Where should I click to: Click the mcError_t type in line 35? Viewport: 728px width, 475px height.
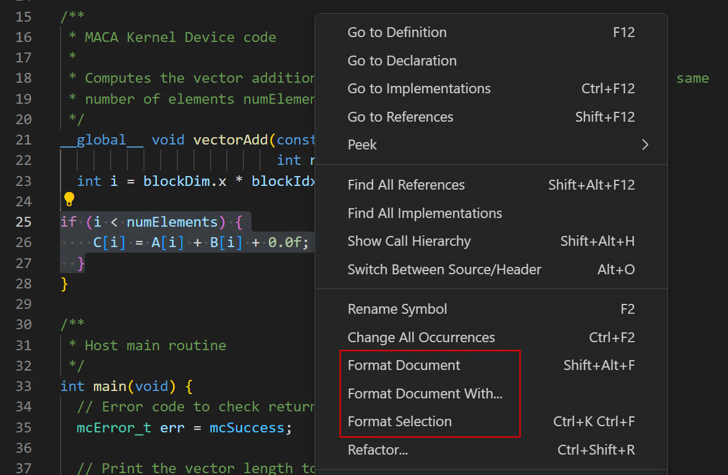[x=114, y=427]
